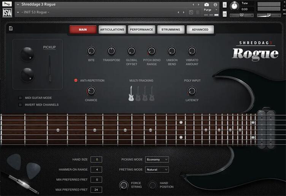Screen dimensions: 286x196
Task: Click the Pickup label
Action: [x=49, y=47]
